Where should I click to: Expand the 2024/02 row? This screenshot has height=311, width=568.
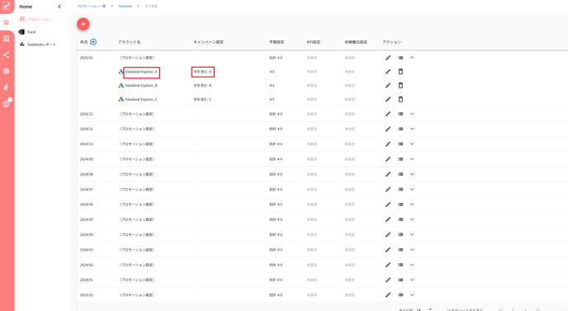pyautogui.click(x=412, y=265)
